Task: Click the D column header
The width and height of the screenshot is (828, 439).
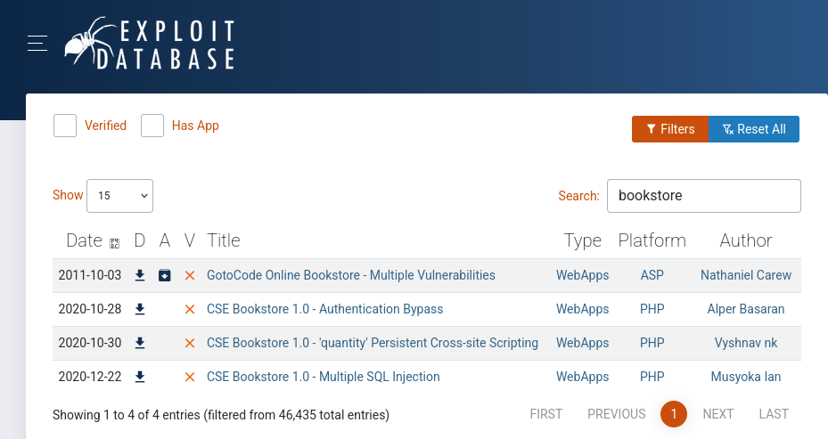Action: 139,240
